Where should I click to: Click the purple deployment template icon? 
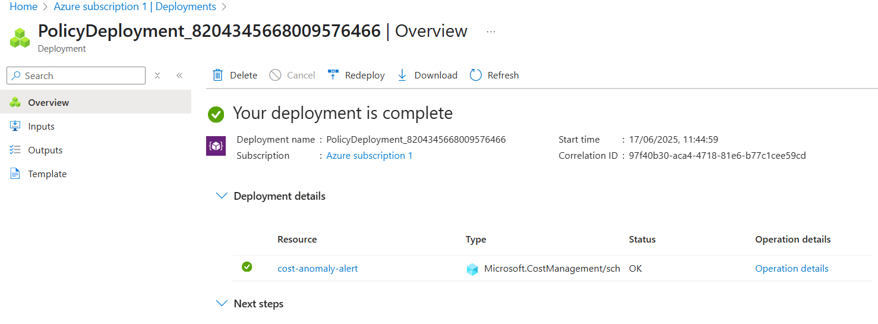point(216,146)
